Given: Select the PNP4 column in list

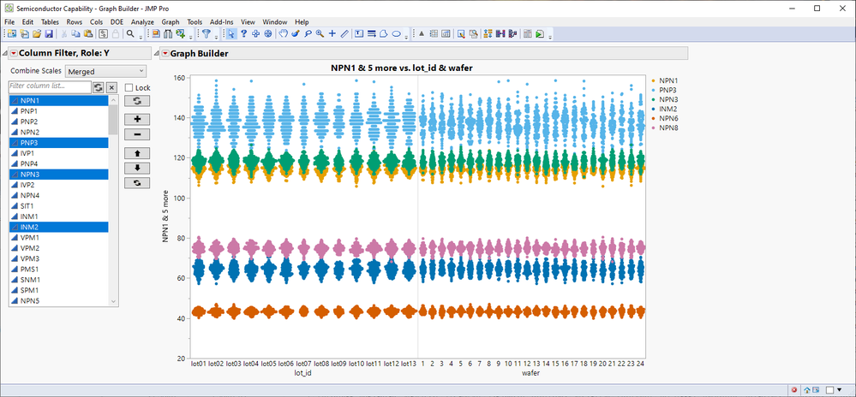Looking at the screenshot, I should tap(29, 163).
